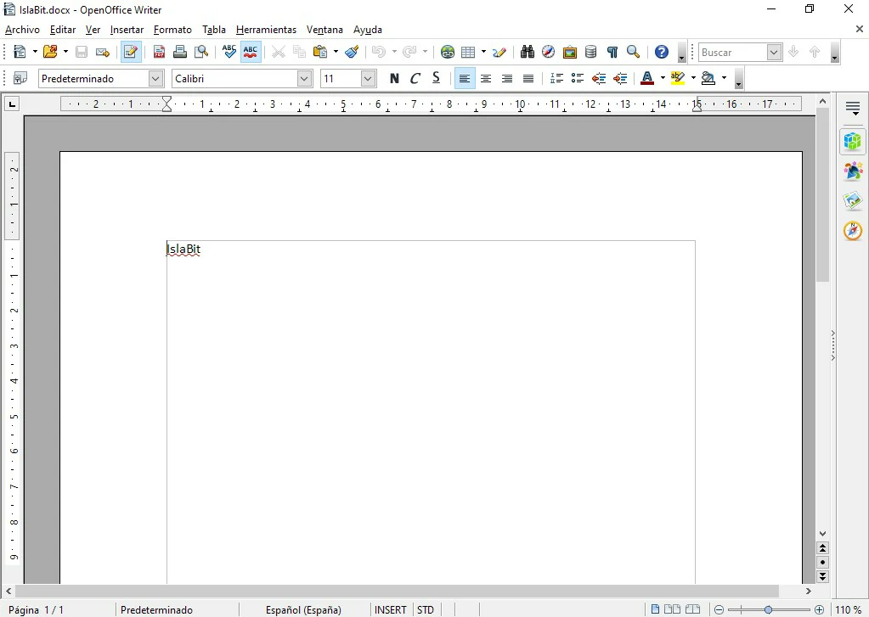Open sidebar Properties cube icon

click(852, 141)
